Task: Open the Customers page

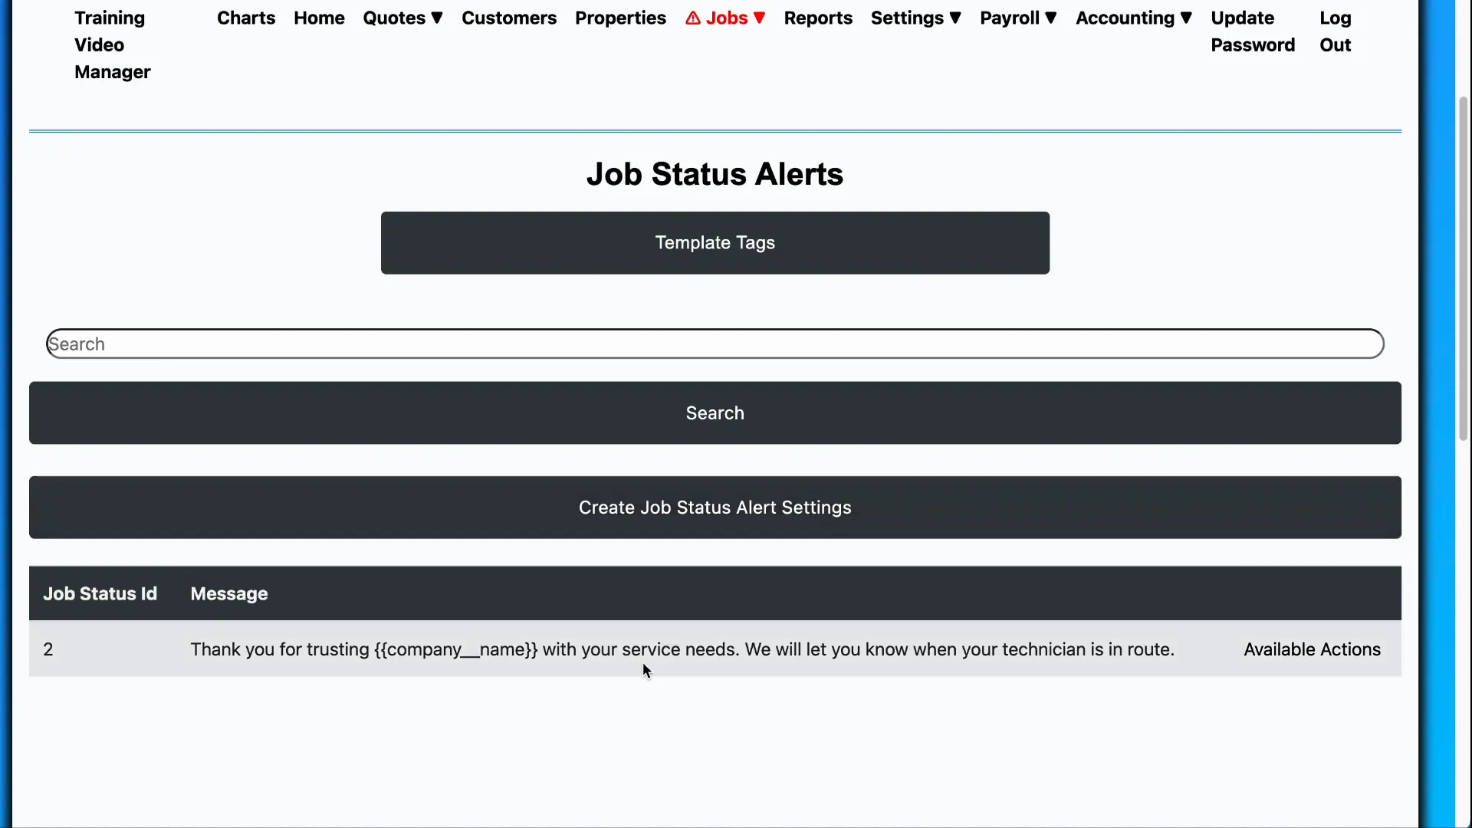Action: click(x=509, y=18)
